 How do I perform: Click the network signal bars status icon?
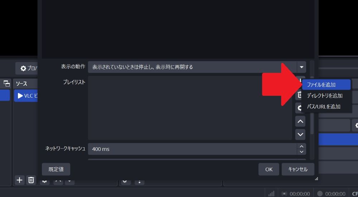[271, 194]
